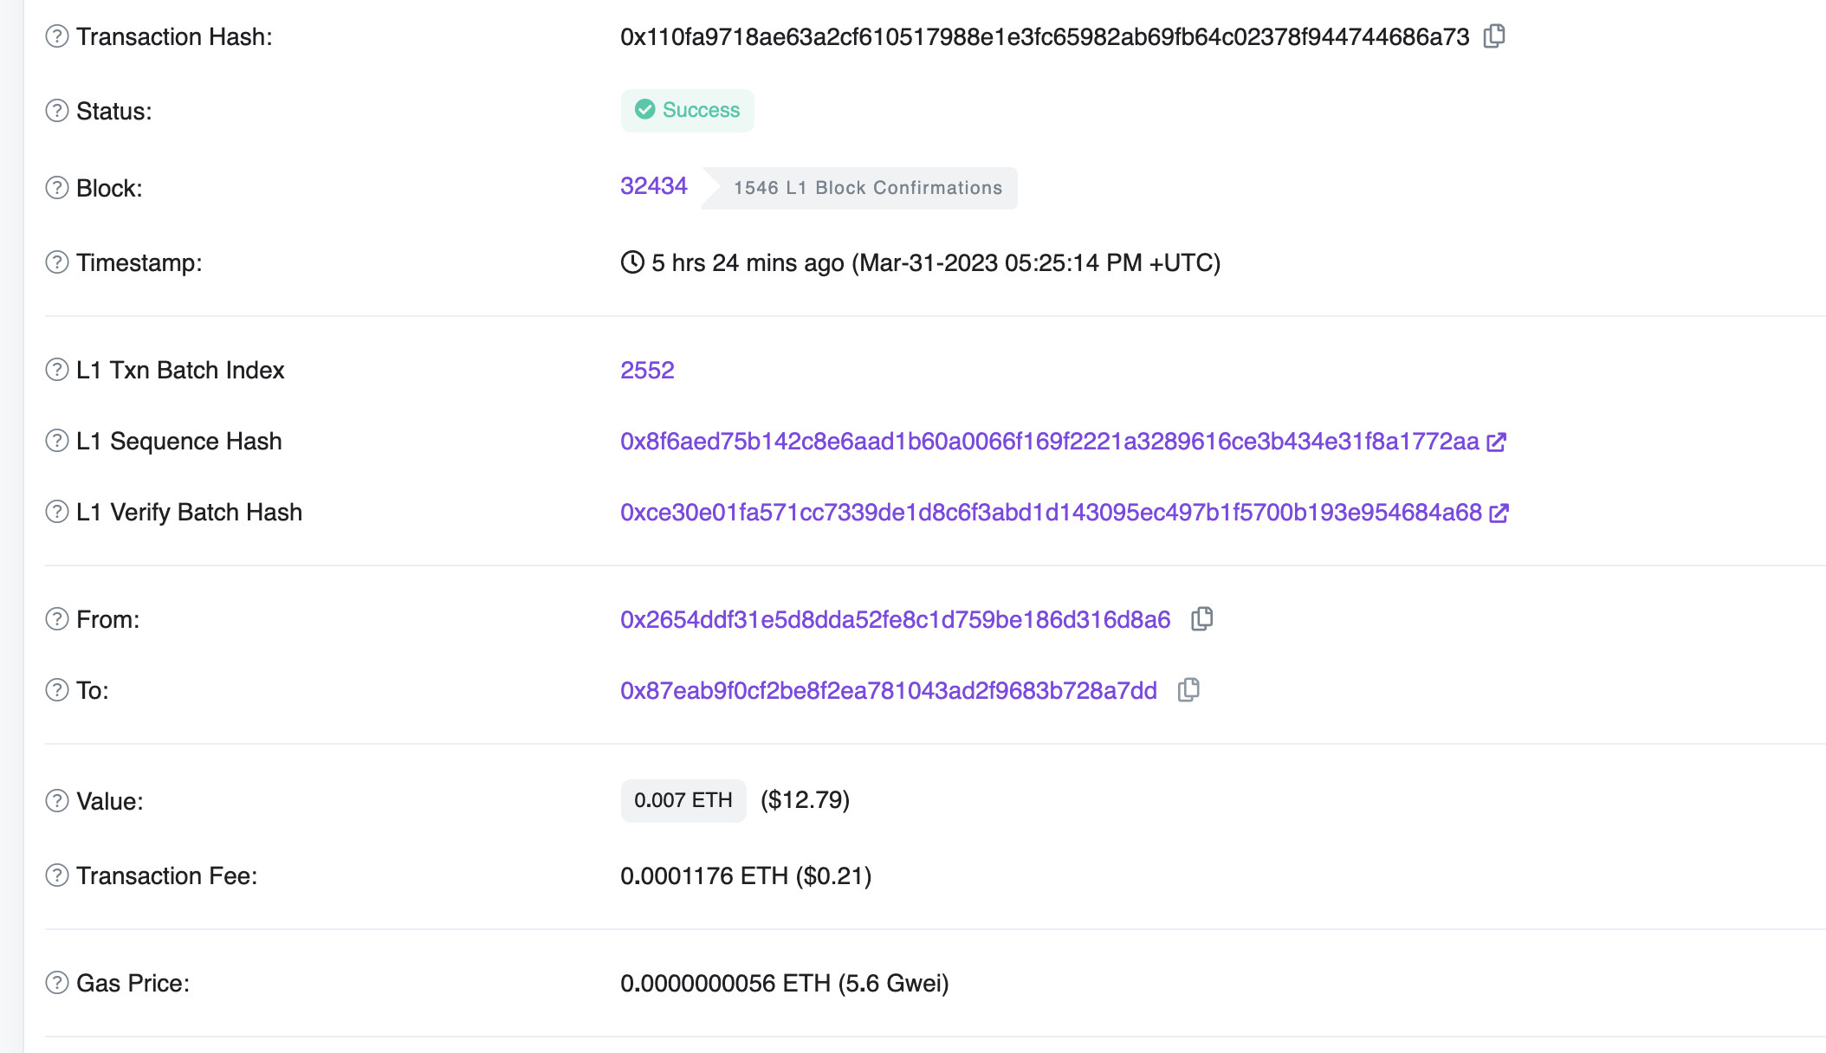Click help icon beside Gas Price
Image resolution: width=1826 pixels, height=1053 pixels.
57,983
